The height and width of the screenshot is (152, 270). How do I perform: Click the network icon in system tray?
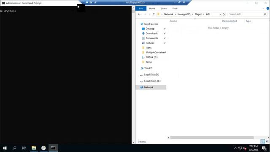pyautogui.click(x=240, y=148)
